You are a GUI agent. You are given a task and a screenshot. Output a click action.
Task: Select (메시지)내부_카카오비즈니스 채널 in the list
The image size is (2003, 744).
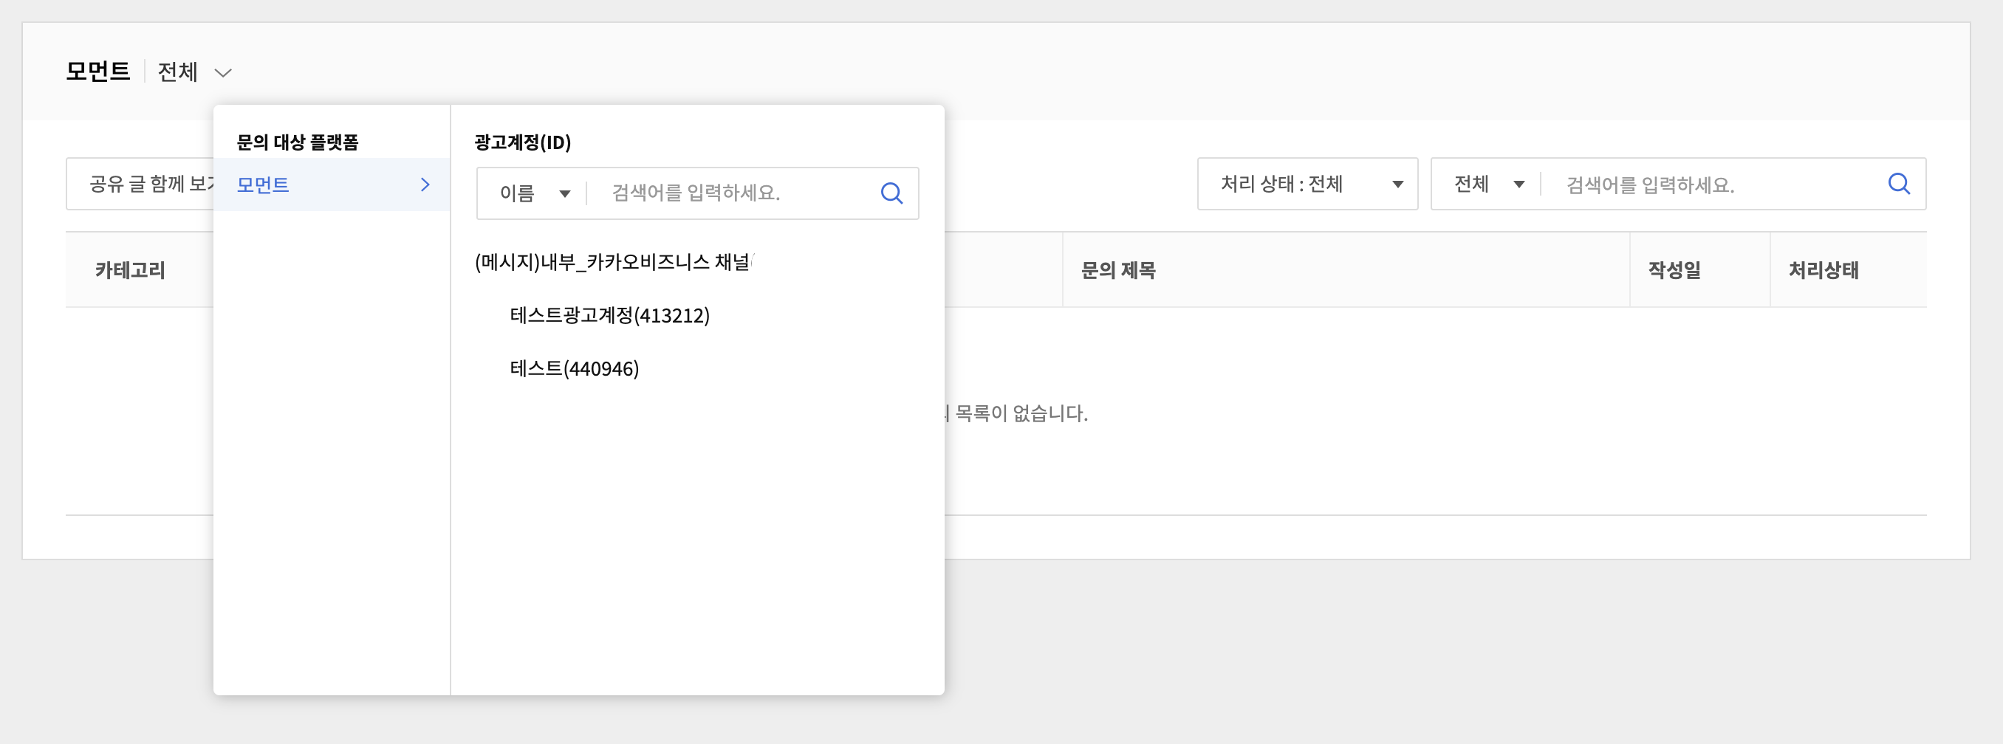click(612, 262)
